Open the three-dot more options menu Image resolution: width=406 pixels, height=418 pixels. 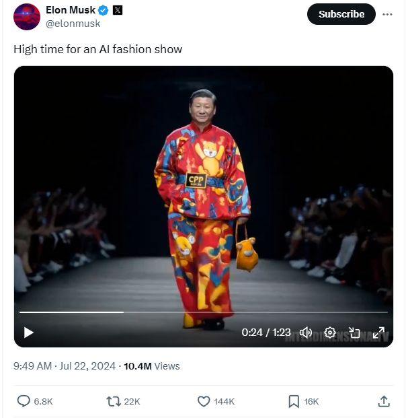click(387, 14)
